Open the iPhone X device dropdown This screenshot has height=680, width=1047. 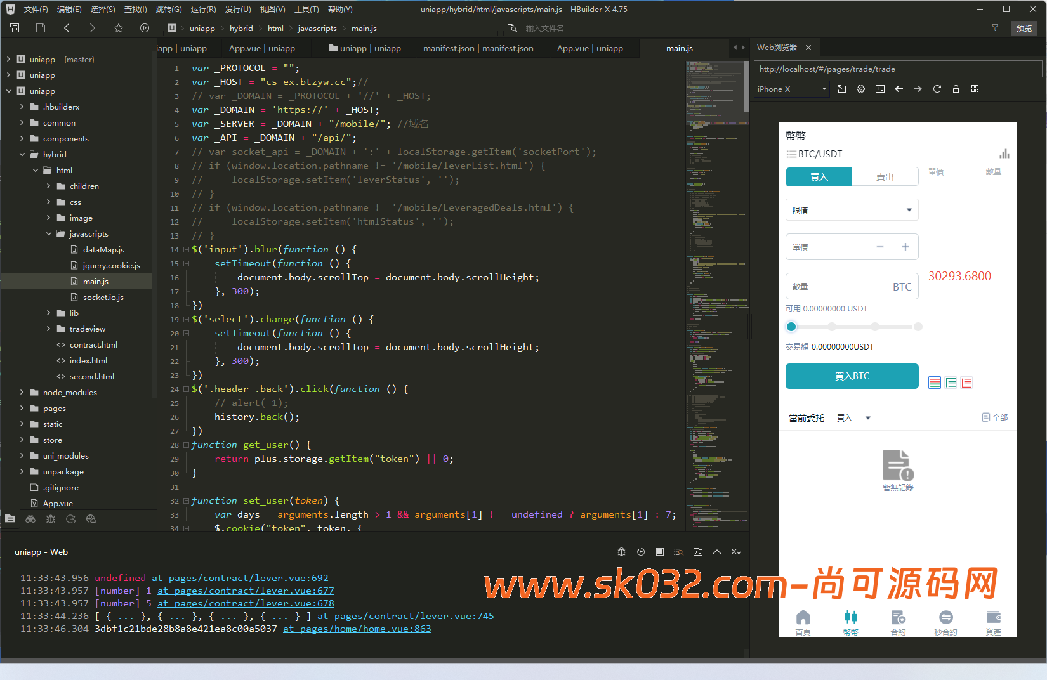792,89
